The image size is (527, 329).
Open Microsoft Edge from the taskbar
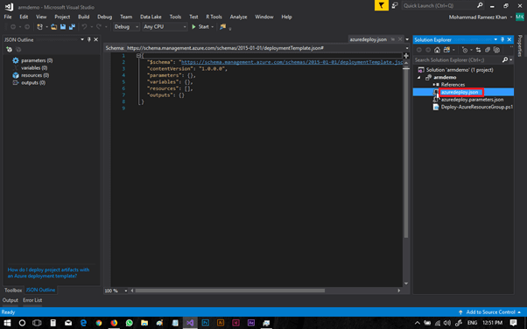(x=83, y=323)
